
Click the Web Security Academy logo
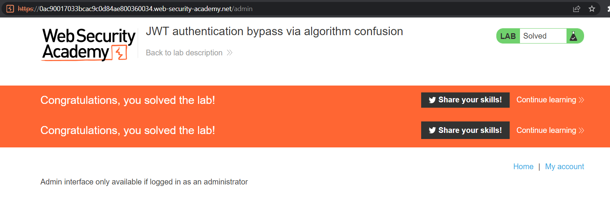pyautogui.click(x=89, y=44)
